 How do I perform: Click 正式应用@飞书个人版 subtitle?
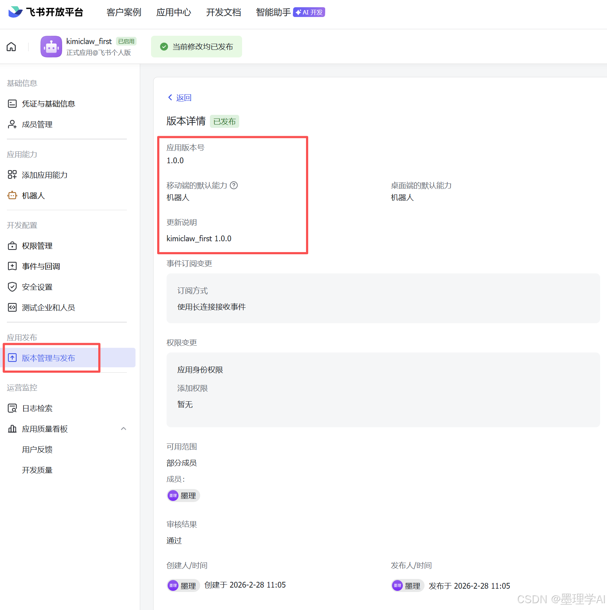point(99,53)
